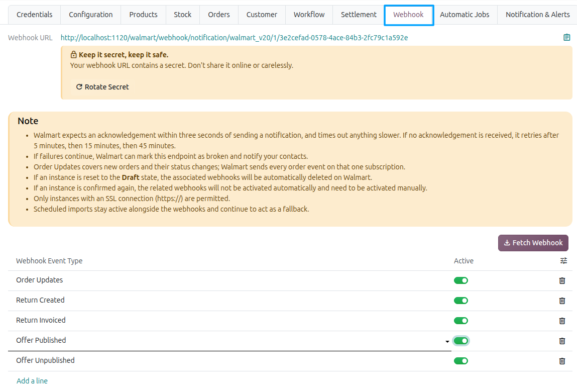Viewport: 577px width, 389px height.
Task: Toggle Return Invoiced active switch
Action: [x=460, y=321]
